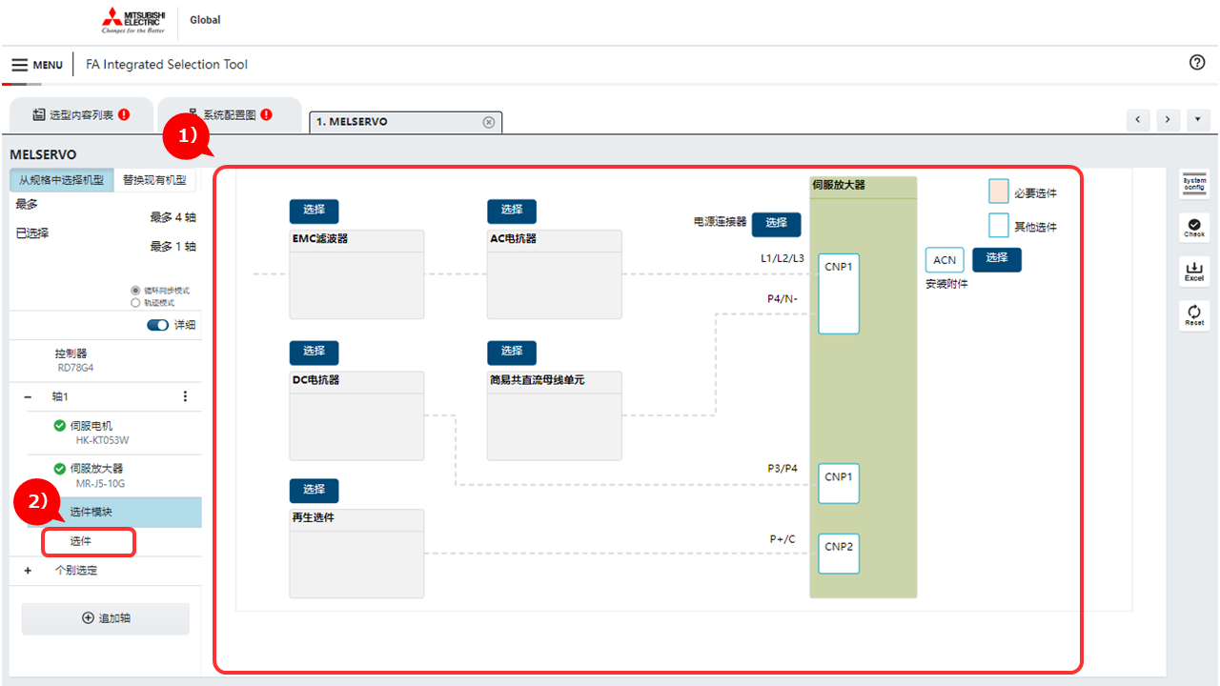Click the CNP1 connector at L1/L2/L3
1220x686 pixels.
click(839, 293)
